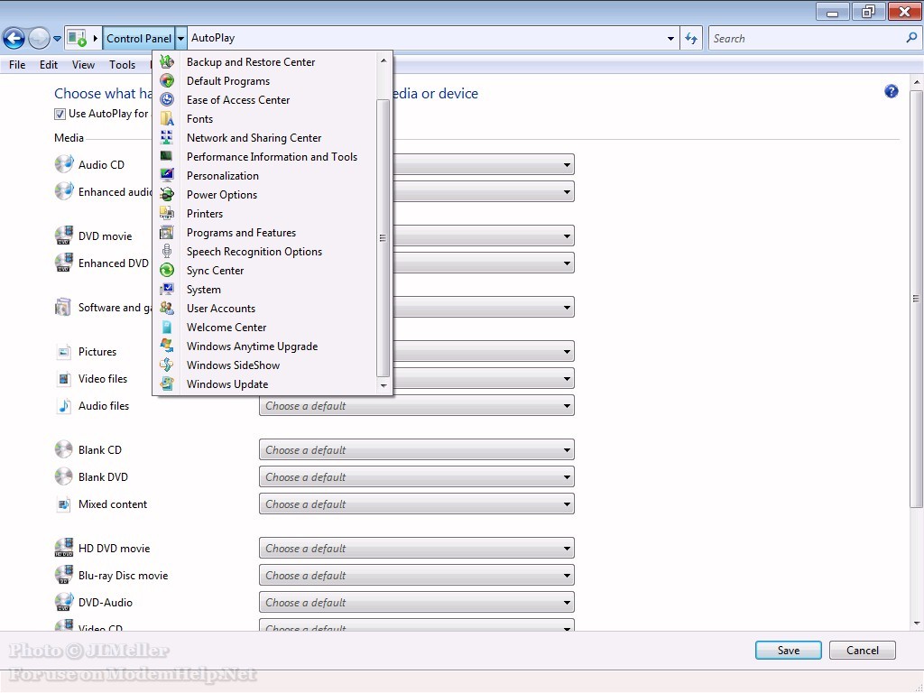The width and height of the screenshot is (924, 693).
Task: Click the Audio files music note icon
Action: 64,405
